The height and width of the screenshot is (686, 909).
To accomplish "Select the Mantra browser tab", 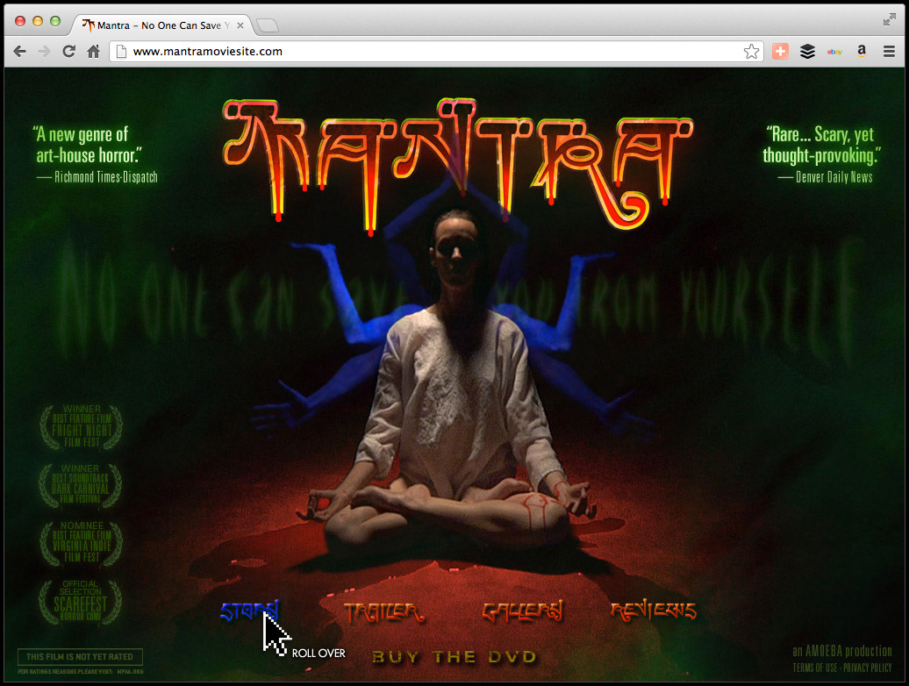I will click(162, 25).
